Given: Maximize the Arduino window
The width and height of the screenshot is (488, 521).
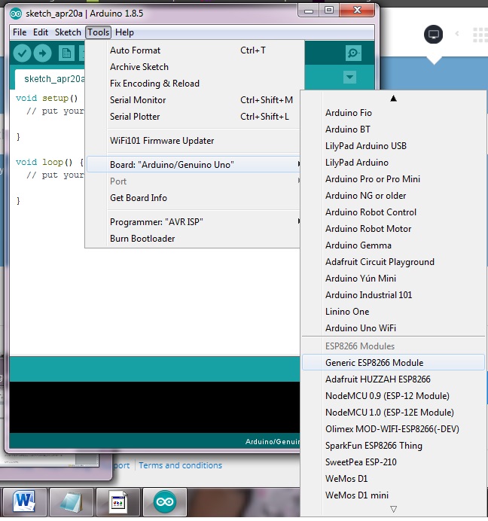Looking at the screenshot, I should [x=329, y=11].
